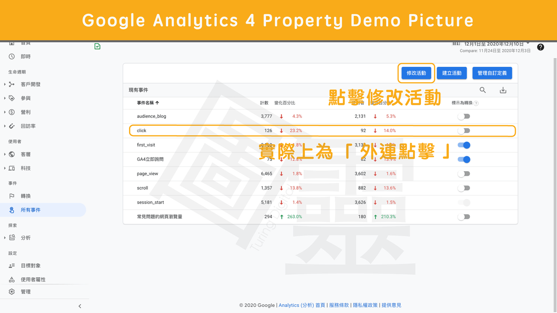Click the 營利 monetization dollar icon

(x=12, y=112)
